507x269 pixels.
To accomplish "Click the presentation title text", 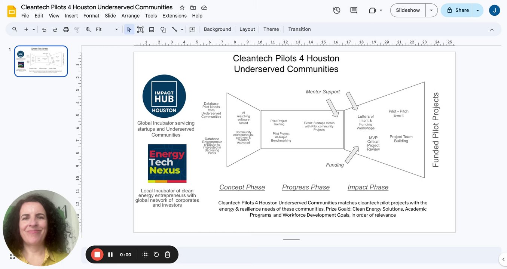I will 97,7.
